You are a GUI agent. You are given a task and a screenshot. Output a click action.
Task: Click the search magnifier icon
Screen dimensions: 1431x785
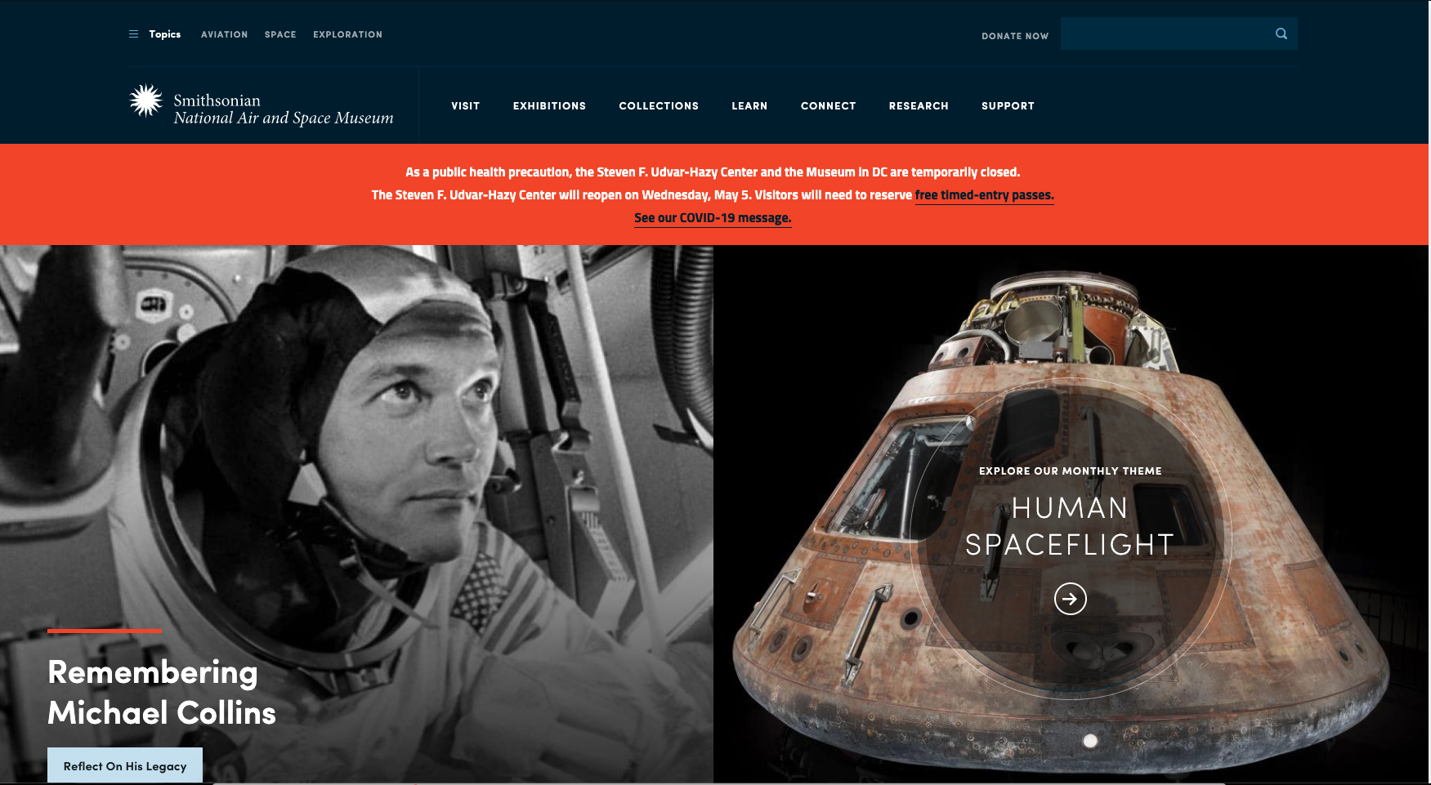coord(1281,33)
